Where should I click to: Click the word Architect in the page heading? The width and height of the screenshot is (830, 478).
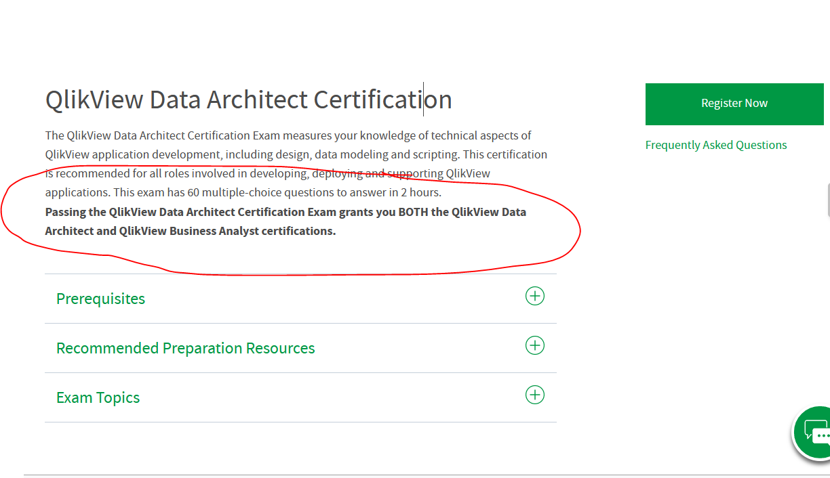[x=257, y=100]
